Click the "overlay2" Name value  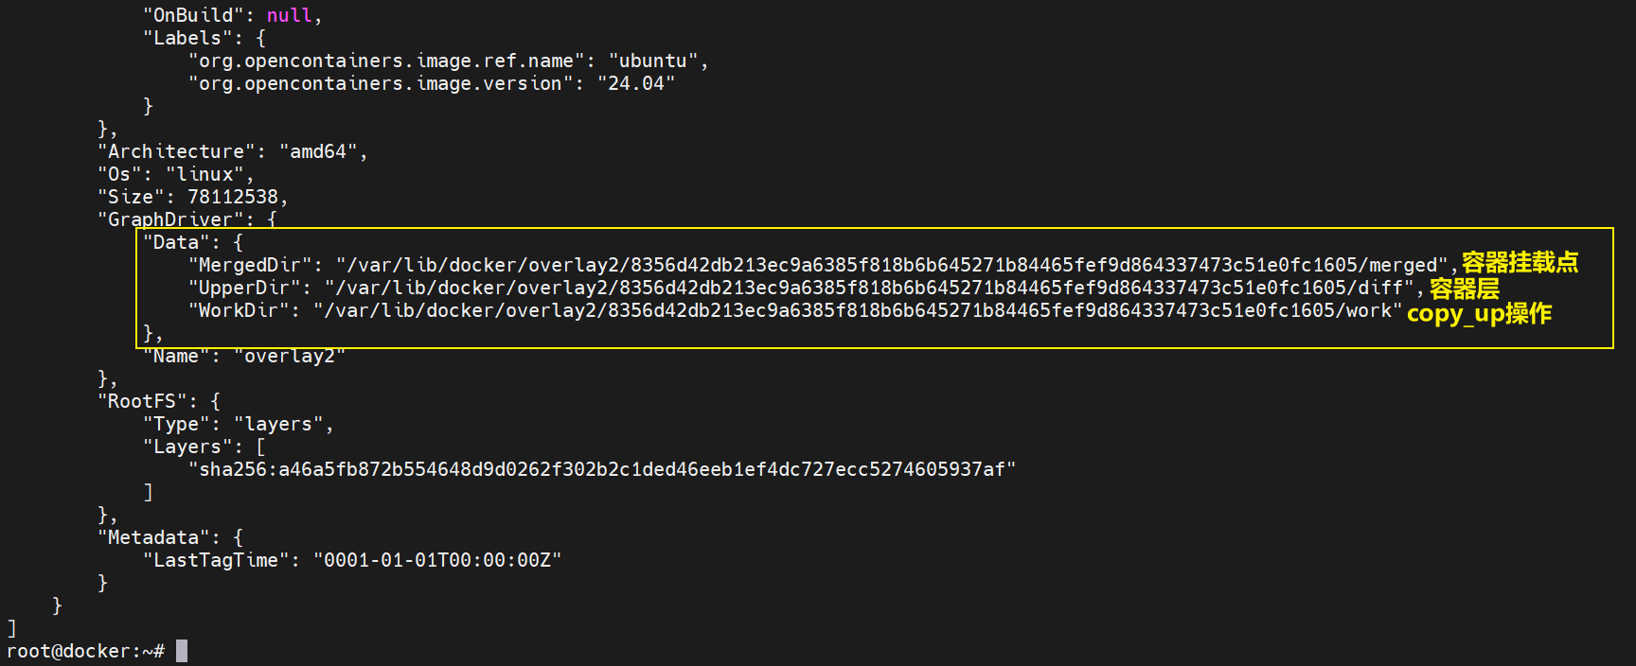290,357
